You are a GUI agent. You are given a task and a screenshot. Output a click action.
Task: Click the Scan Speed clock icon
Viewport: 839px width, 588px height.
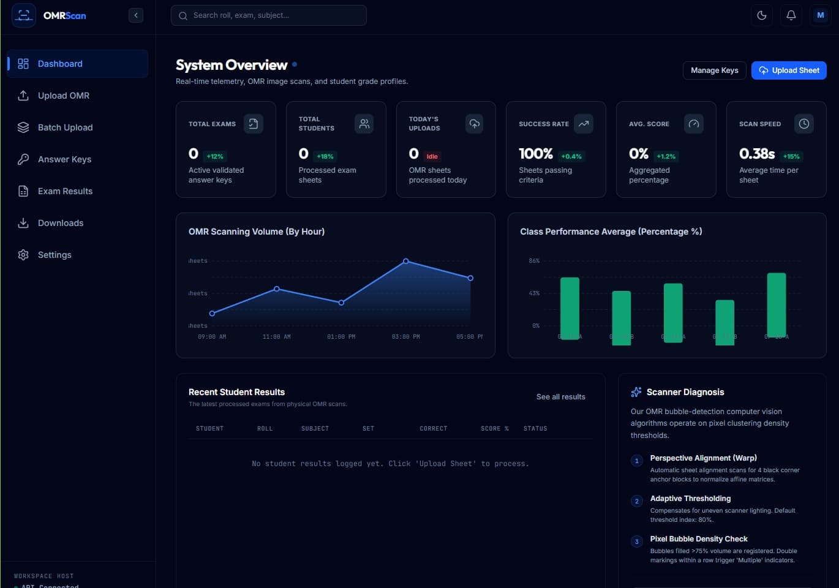(x=804, y=124)
